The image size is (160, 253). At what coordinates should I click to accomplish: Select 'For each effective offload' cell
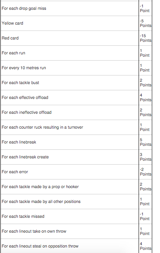tap(70, 97)
